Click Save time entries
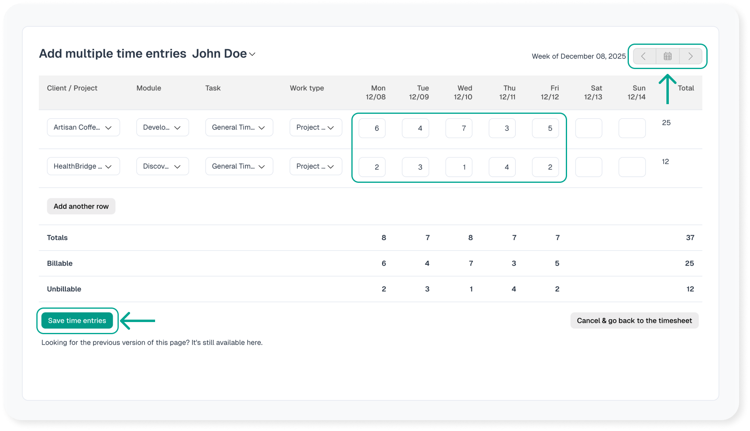Image resolution: width=750 pixels, height=431 pixels. 77,320
